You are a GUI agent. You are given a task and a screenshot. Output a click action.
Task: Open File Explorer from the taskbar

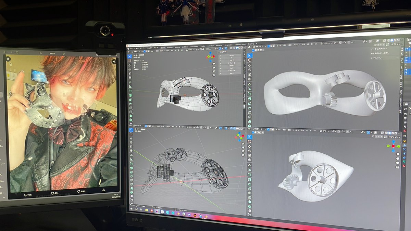[x=147, y=210]
